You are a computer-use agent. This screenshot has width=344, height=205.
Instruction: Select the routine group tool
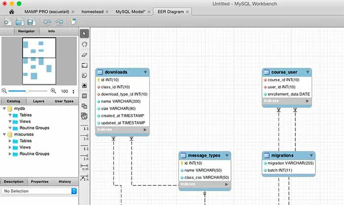point(85,116)
